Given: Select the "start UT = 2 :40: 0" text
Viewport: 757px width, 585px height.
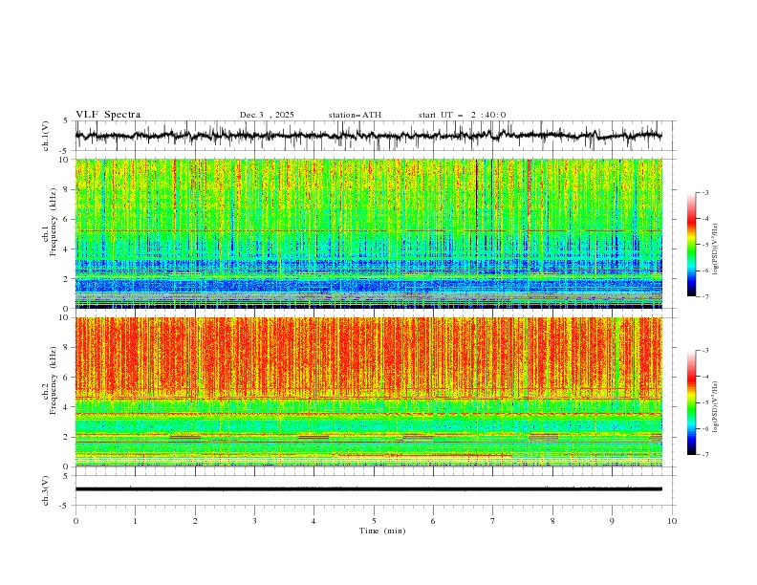Looking at the screenshot, I should click(462, 115).
